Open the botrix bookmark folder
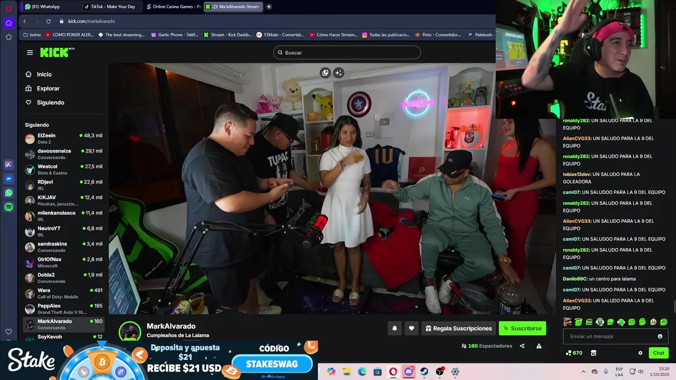Image resolution: width=676 pixels, height=380 pixels. click(32, 35)
